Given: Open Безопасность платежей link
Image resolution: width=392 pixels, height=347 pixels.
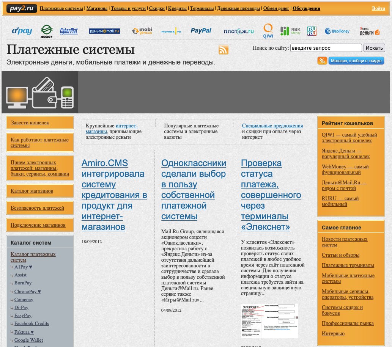Looking at the screenshot, I should (37, 208).
